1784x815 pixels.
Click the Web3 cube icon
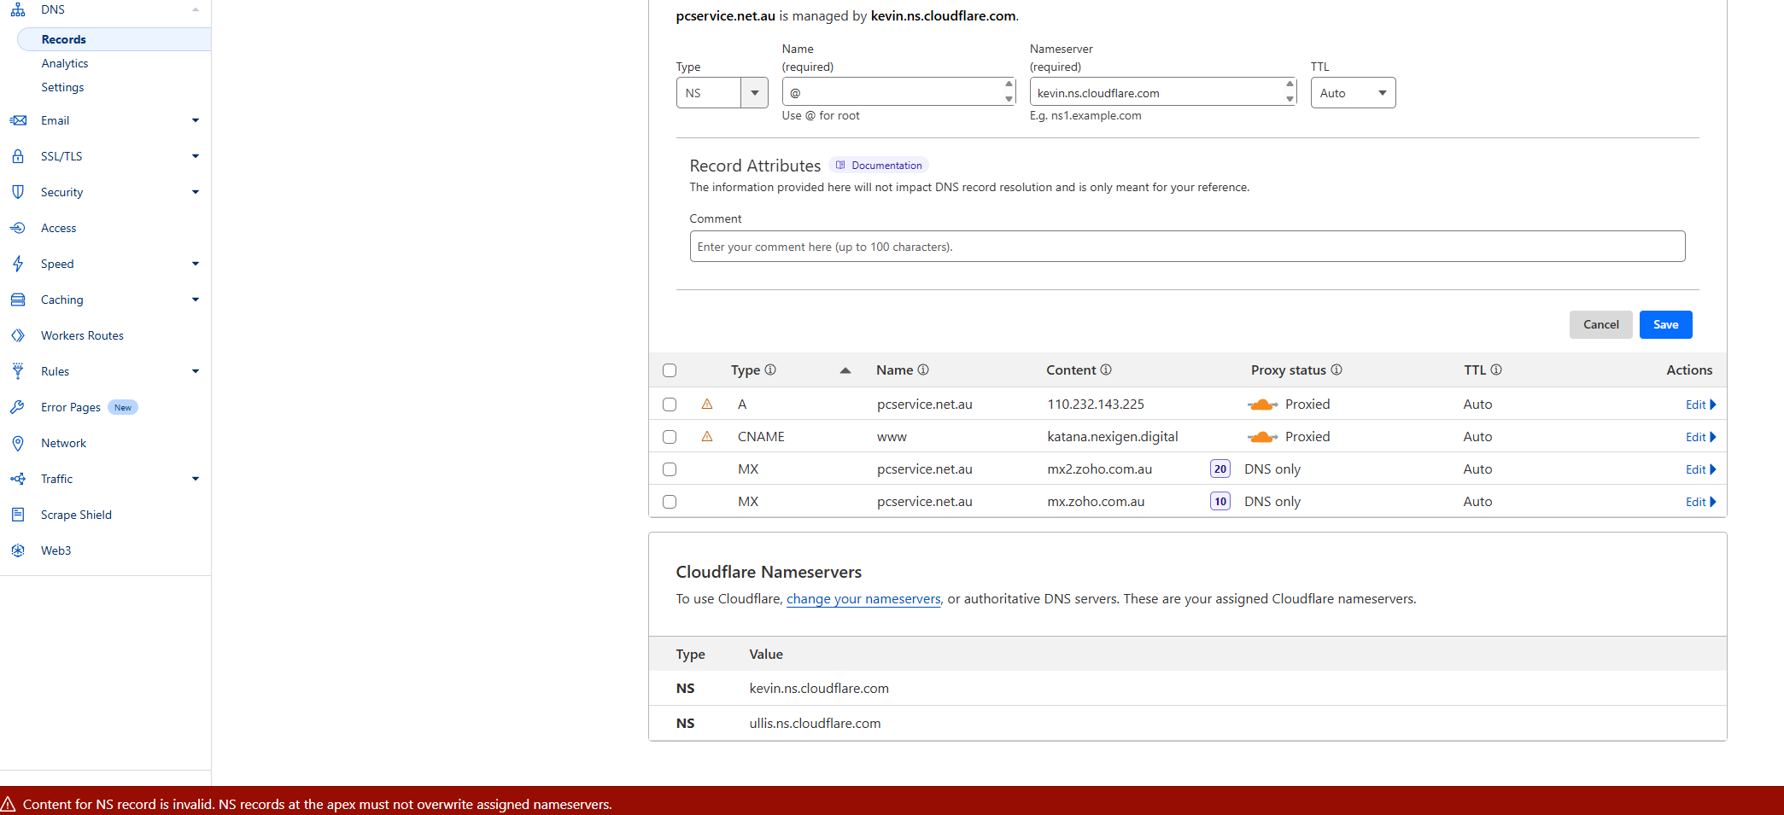pos(18,550)
